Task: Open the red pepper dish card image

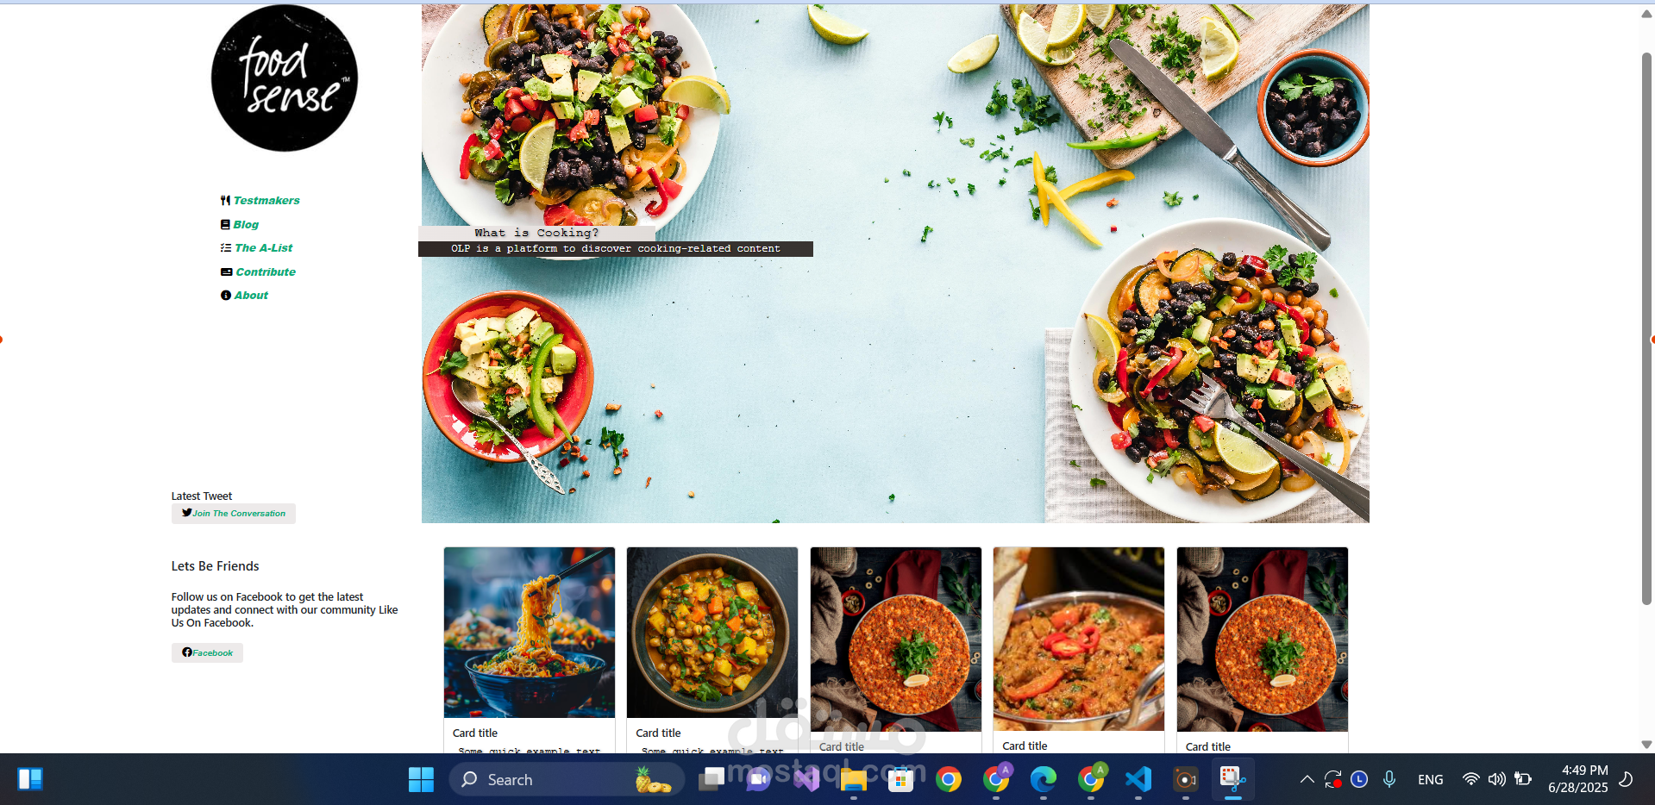Action: 1079,639
